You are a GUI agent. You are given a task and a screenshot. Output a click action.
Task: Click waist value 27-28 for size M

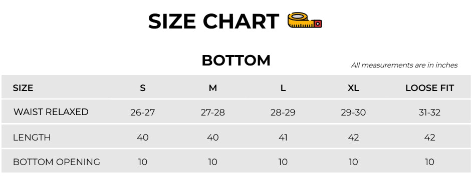213,112
